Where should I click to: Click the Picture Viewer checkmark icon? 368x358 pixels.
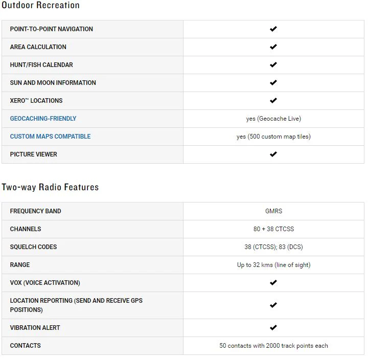tap(273, 154)
